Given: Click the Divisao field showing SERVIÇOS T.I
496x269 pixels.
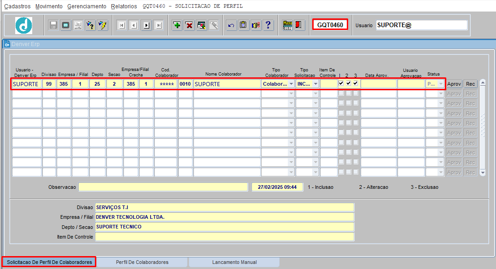Looking at the screenshot, I should click(x=225, y=207).
